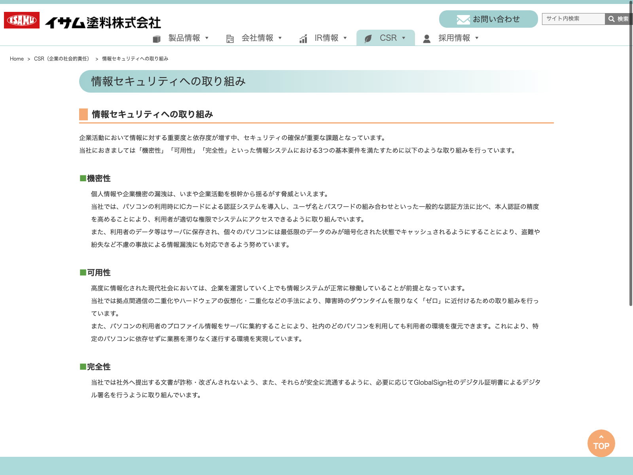Open CSR（企業の社会的責任） breadcrumb link

[x=63, y=59]
